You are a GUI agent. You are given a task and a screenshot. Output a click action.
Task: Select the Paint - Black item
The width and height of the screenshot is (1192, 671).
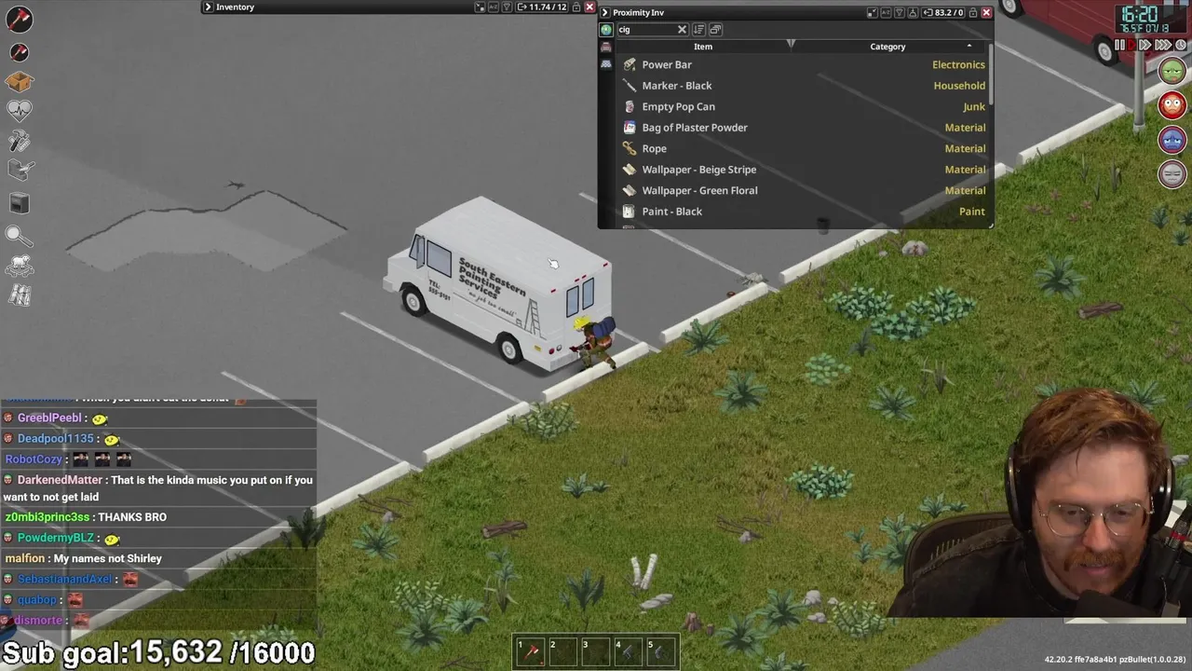(803, 212)
